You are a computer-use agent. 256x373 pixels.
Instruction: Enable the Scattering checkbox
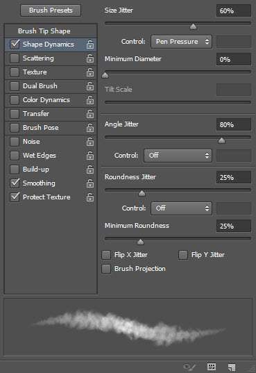(15, 58)
